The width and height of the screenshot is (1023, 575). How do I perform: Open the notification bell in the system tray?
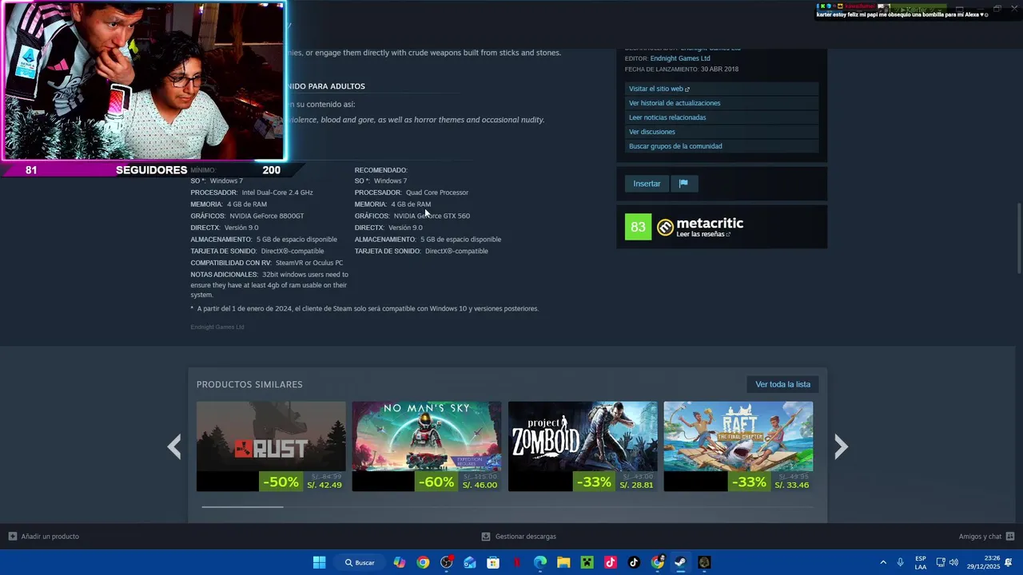pos(1009,562)
